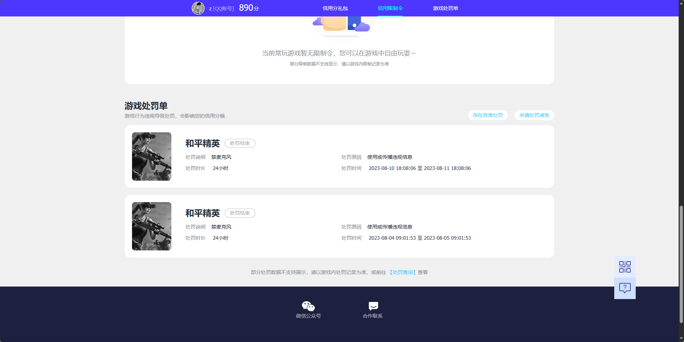This screenshot has width=684, height=342.
Task: Click the 当前常玩游戏暂无限制令 message
Action: pos(339,53)
